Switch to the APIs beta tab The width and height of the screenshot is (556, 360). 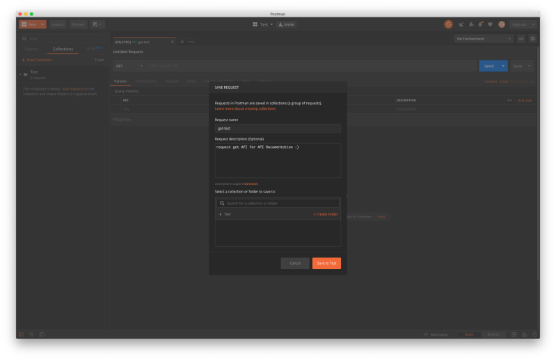[x=94, y=49]
